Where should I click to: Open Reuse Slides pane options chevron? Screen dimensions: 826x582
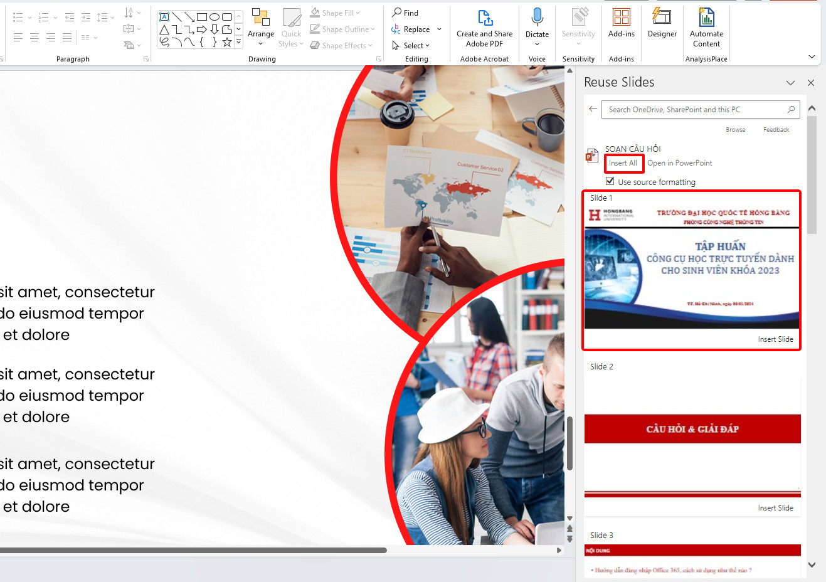tap(790, 83)
